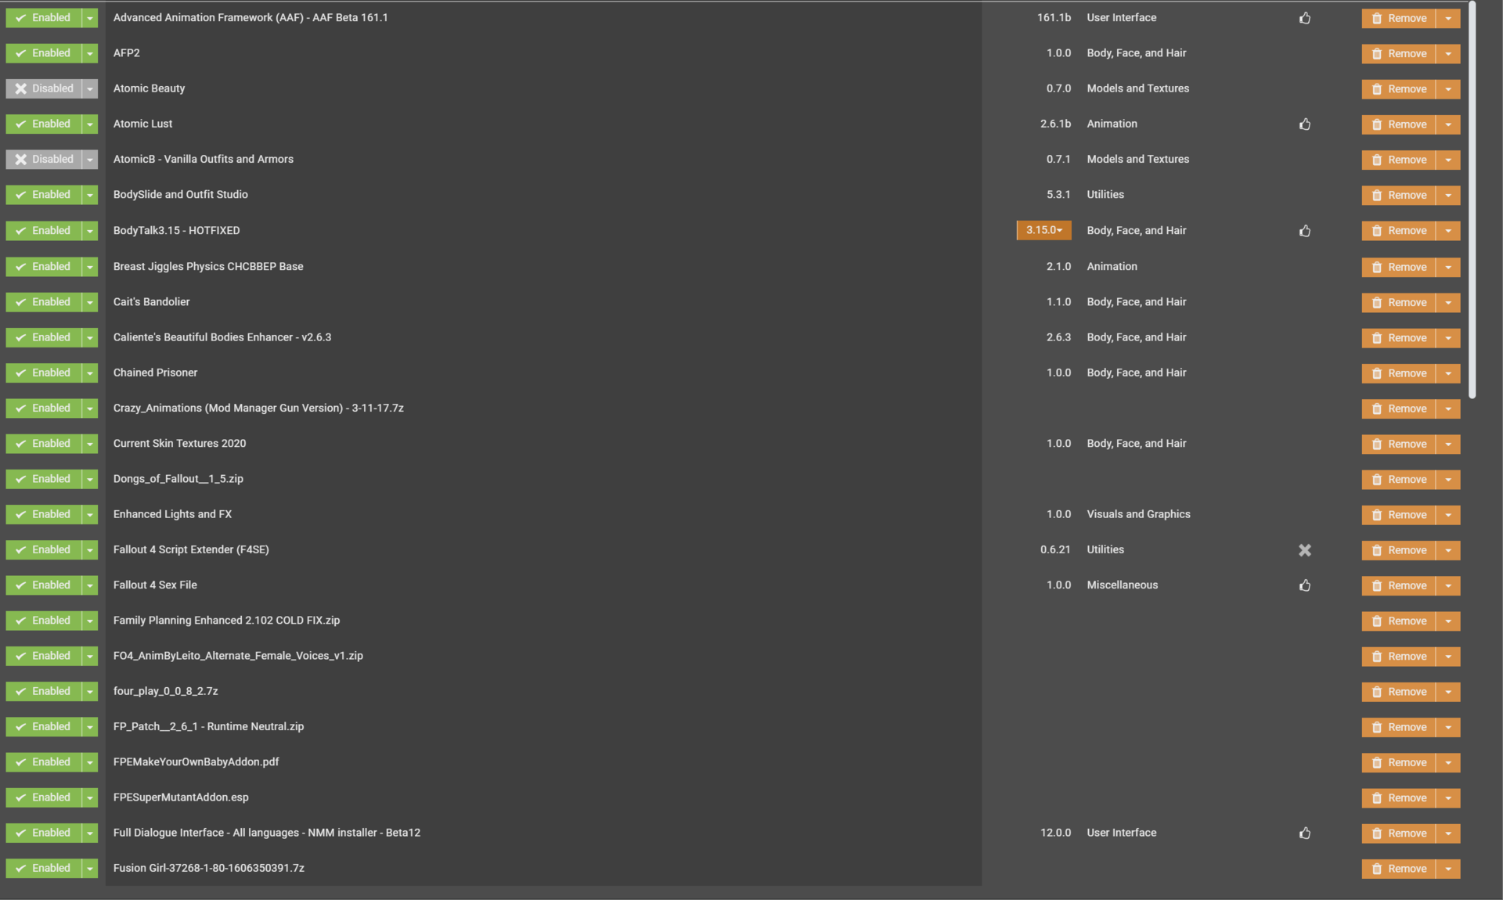Click Utilities category of BodySlide row

coord(1105,194)
